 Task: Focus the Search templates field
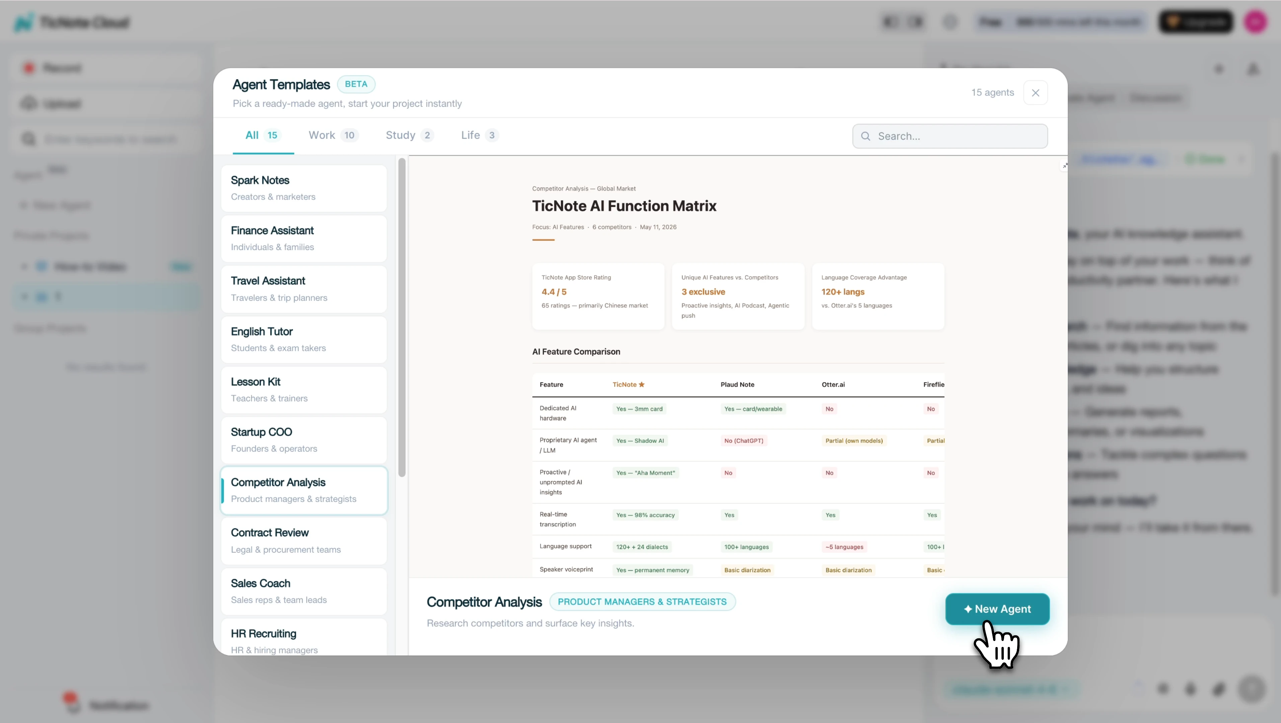click(950, 136)
